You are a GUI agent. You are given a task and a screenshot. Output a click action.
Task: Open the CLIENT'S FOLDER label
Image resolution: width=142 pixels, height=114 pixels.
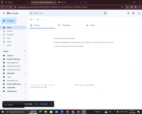coord(13,66)
